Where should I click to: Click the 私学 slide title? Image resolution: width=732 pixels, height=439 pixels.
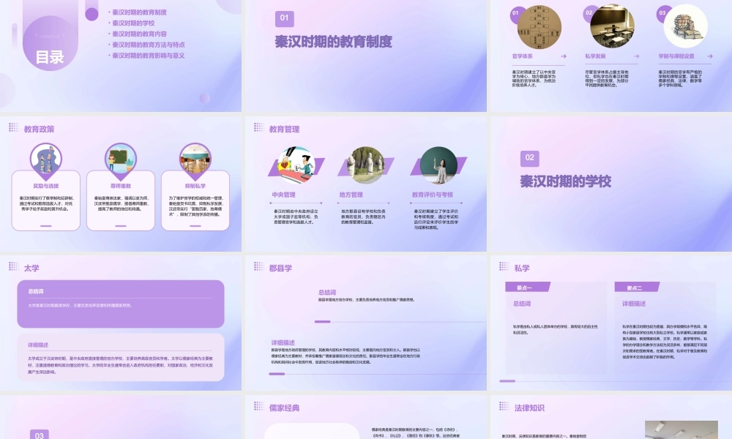click(x=522, y=269)
